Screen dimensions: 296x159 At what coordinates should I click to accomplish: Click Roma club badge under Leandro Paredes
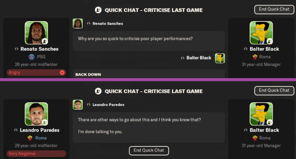(30, 138)
